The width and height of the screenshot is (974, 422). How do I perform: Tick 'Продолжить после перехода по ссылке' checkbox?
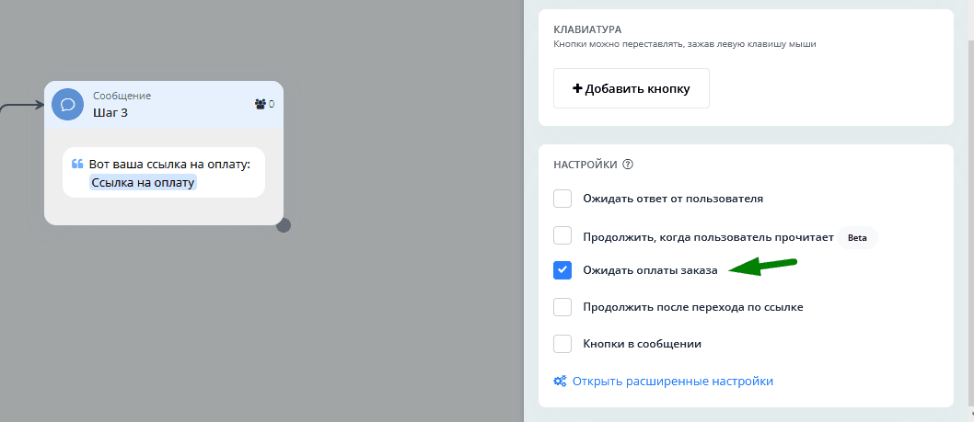[x=562, y=307]
